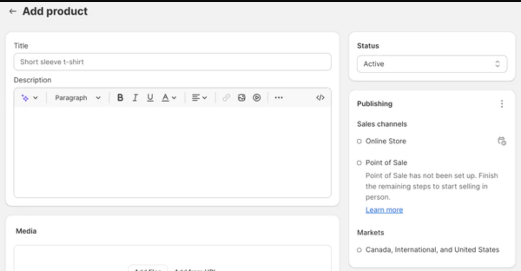Viewport: 521px width, 271px height.
Task: Open the Status dropdown showing Active
Action: coord(432,64)
